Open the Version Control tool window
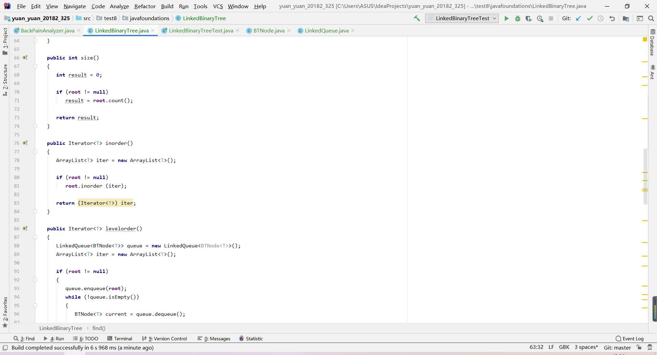The width and height of the screenshot is (657, 355). (x=165, y=339)
